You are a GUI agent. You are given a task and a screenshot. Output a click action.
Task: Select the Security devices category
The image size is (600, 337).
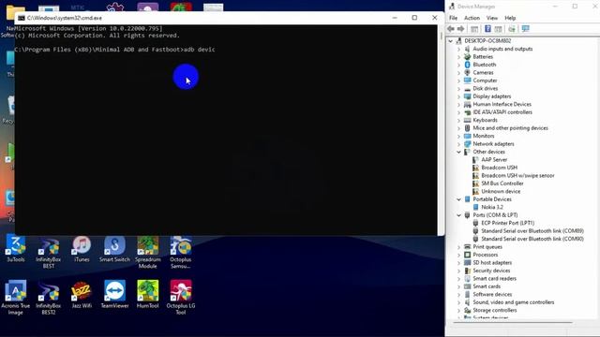click(x=491, y=271)
